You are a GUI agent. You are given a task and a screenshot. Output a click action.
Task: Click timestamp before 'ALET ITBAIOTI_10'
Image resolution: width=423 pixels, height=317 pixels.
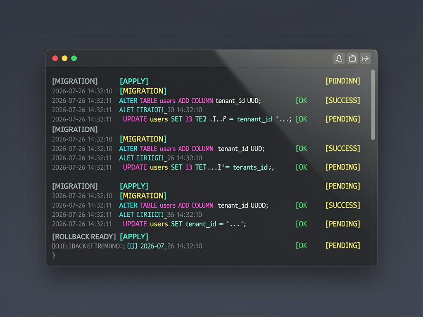[x=82, y=110]
